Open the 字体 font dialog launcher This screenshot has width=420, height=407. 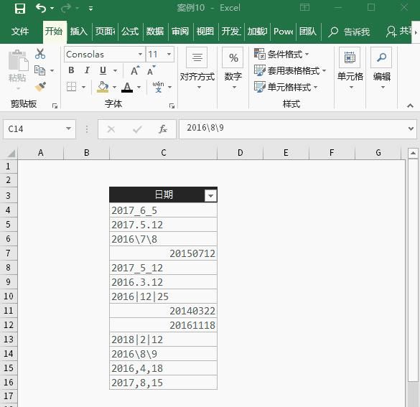coord(172,106)
